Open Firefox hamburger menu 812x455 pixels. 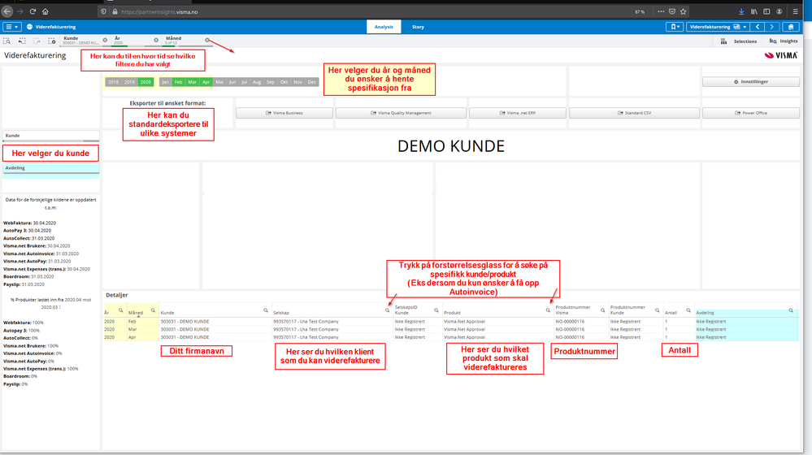795,11
